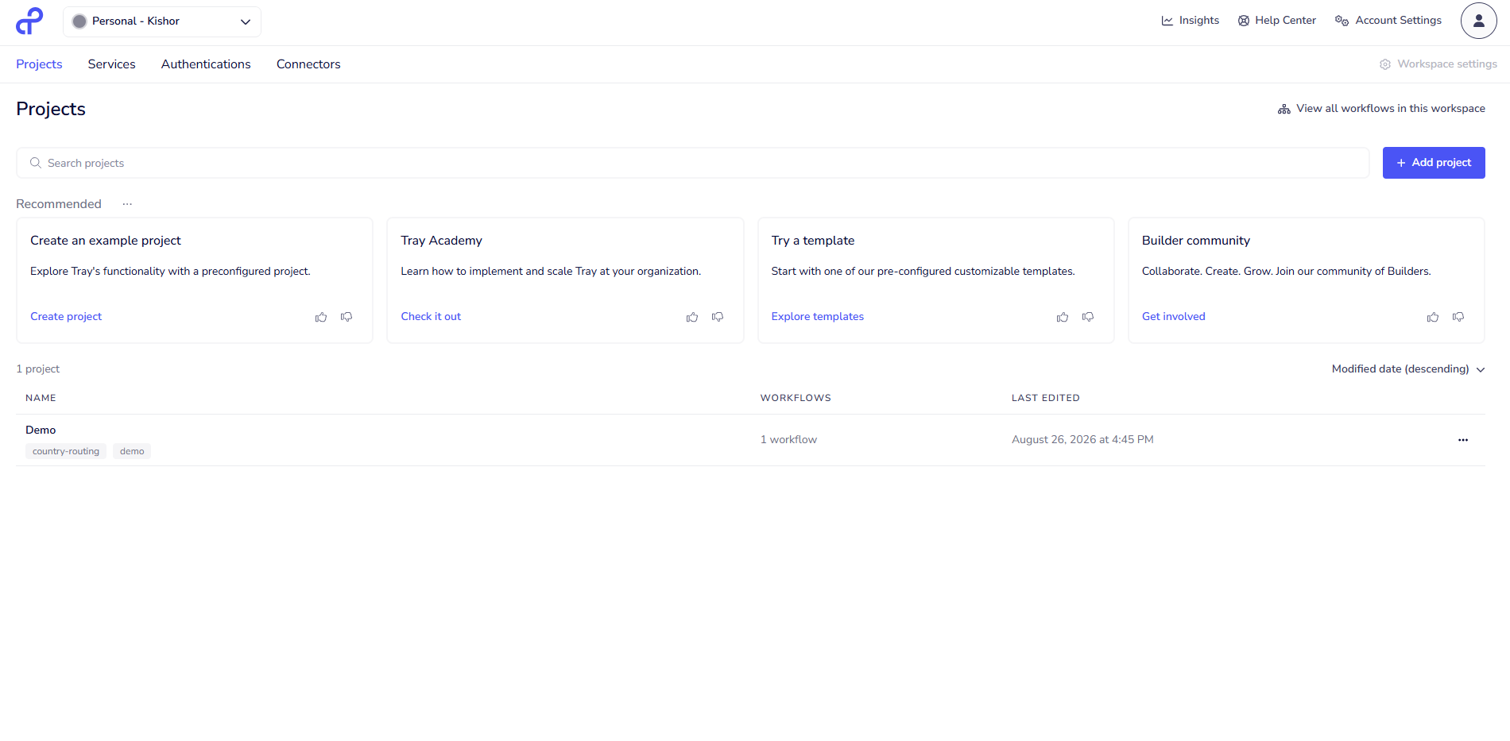Thumbs up the Tray Academy card

[x=692, y=317]
